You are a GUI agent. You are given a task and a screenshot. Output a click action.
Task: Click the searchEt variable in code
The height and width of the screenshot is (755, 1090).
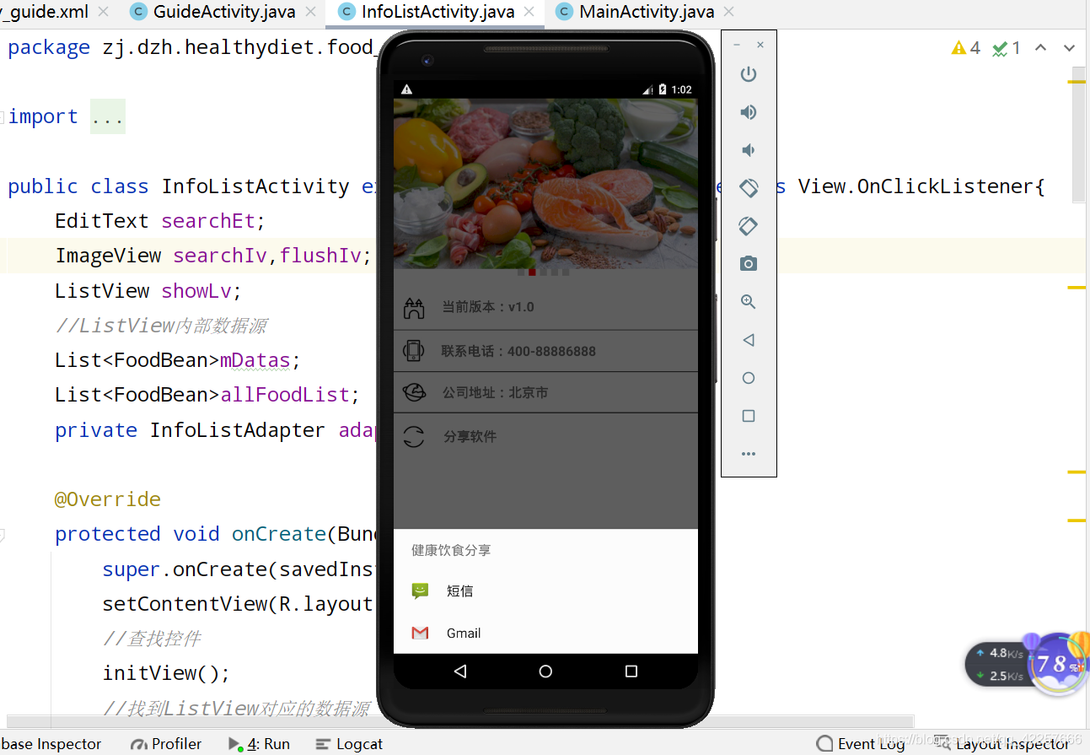[208, 221]
